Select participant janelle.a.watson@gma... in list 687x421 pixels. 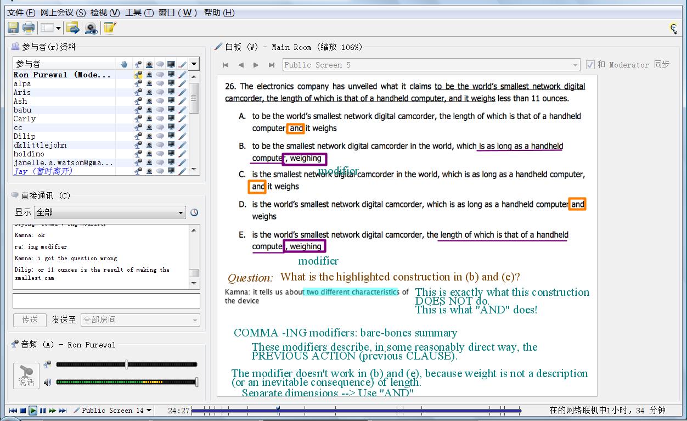(64, 162)
